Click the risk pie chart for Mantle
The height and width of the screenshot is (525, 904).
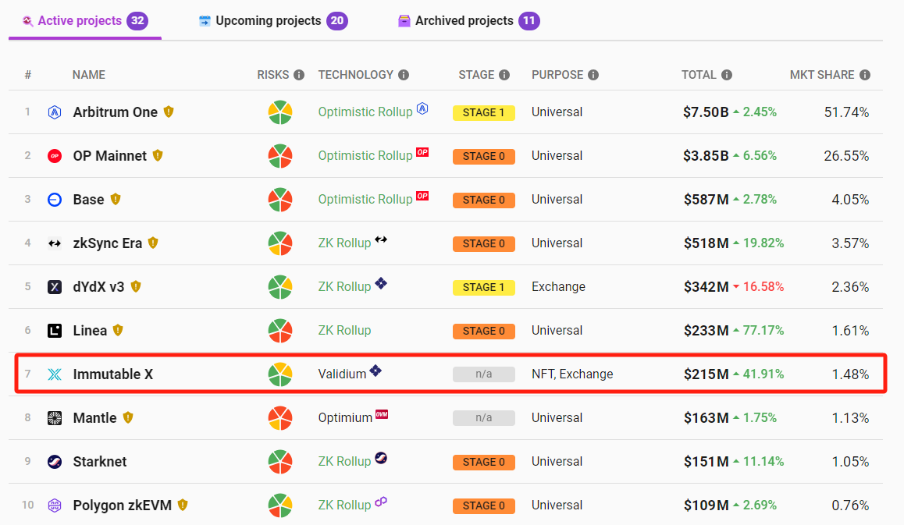click(x=280, y=418)
